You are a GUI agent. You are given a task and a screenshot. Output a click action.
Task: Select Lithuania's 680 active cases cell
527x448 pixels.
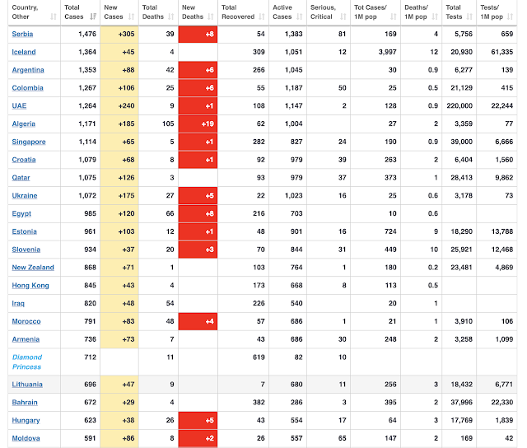pyautogui.click(x=287, y=385)
